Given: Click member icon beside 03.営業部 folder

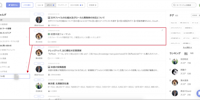Looking at the screenshot, I should tap(27, 37).
